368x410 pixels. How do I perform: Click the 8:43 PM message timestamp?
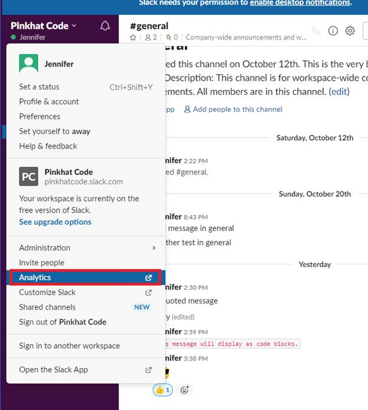tap(196, 217)
